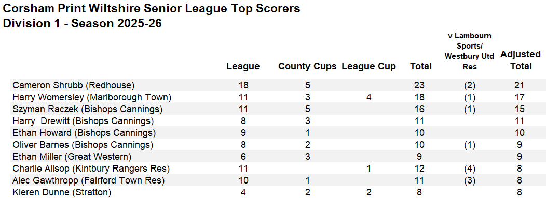Image resolution: width=546 pixels, height=198 pixels.
Task: Click the County Cups column header
Action: pos(307,66)
